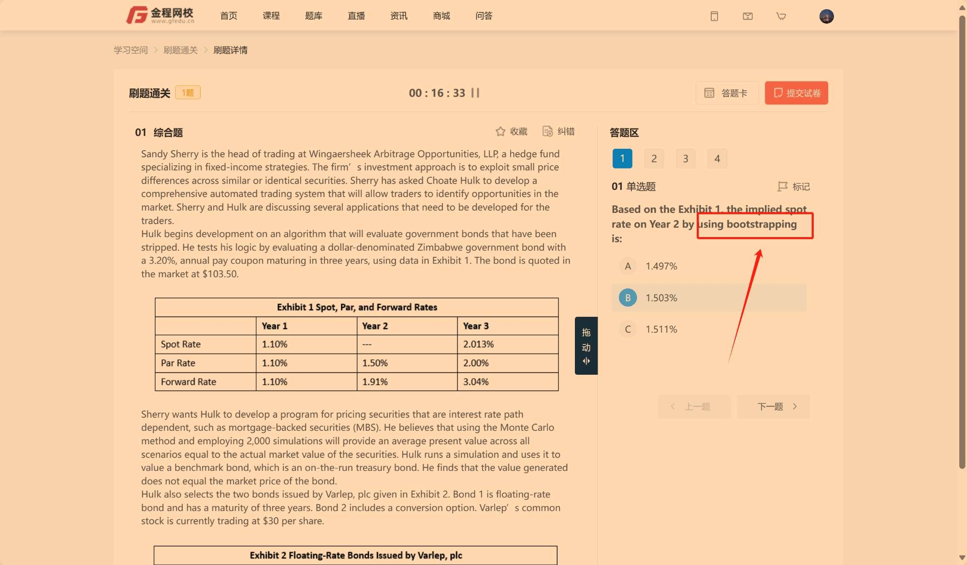Go to next question 下一题
This screenshot has width=967, height=565.
pos(773,407)
